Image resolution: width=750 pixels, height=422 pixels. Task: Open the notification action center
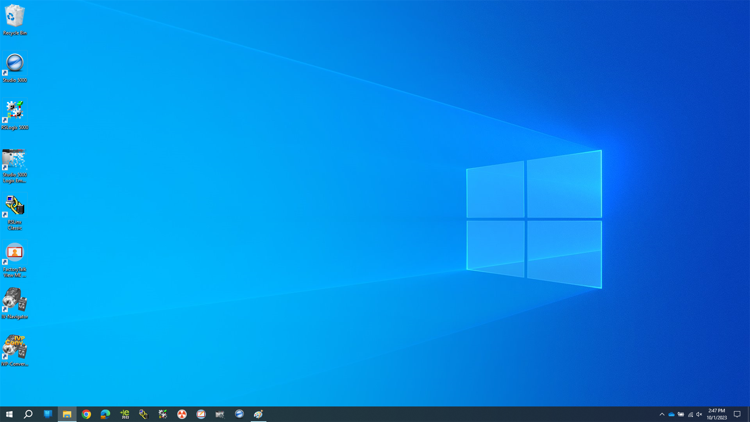coord(737,414)
